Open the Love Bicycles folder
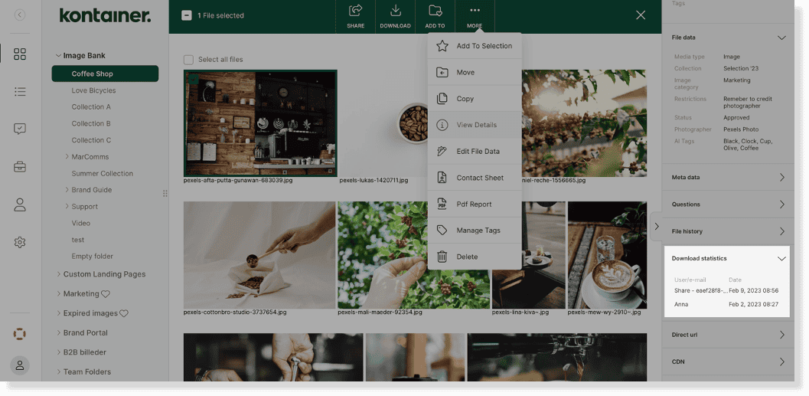This screenshot has height=396, width=809. [93, 90]
